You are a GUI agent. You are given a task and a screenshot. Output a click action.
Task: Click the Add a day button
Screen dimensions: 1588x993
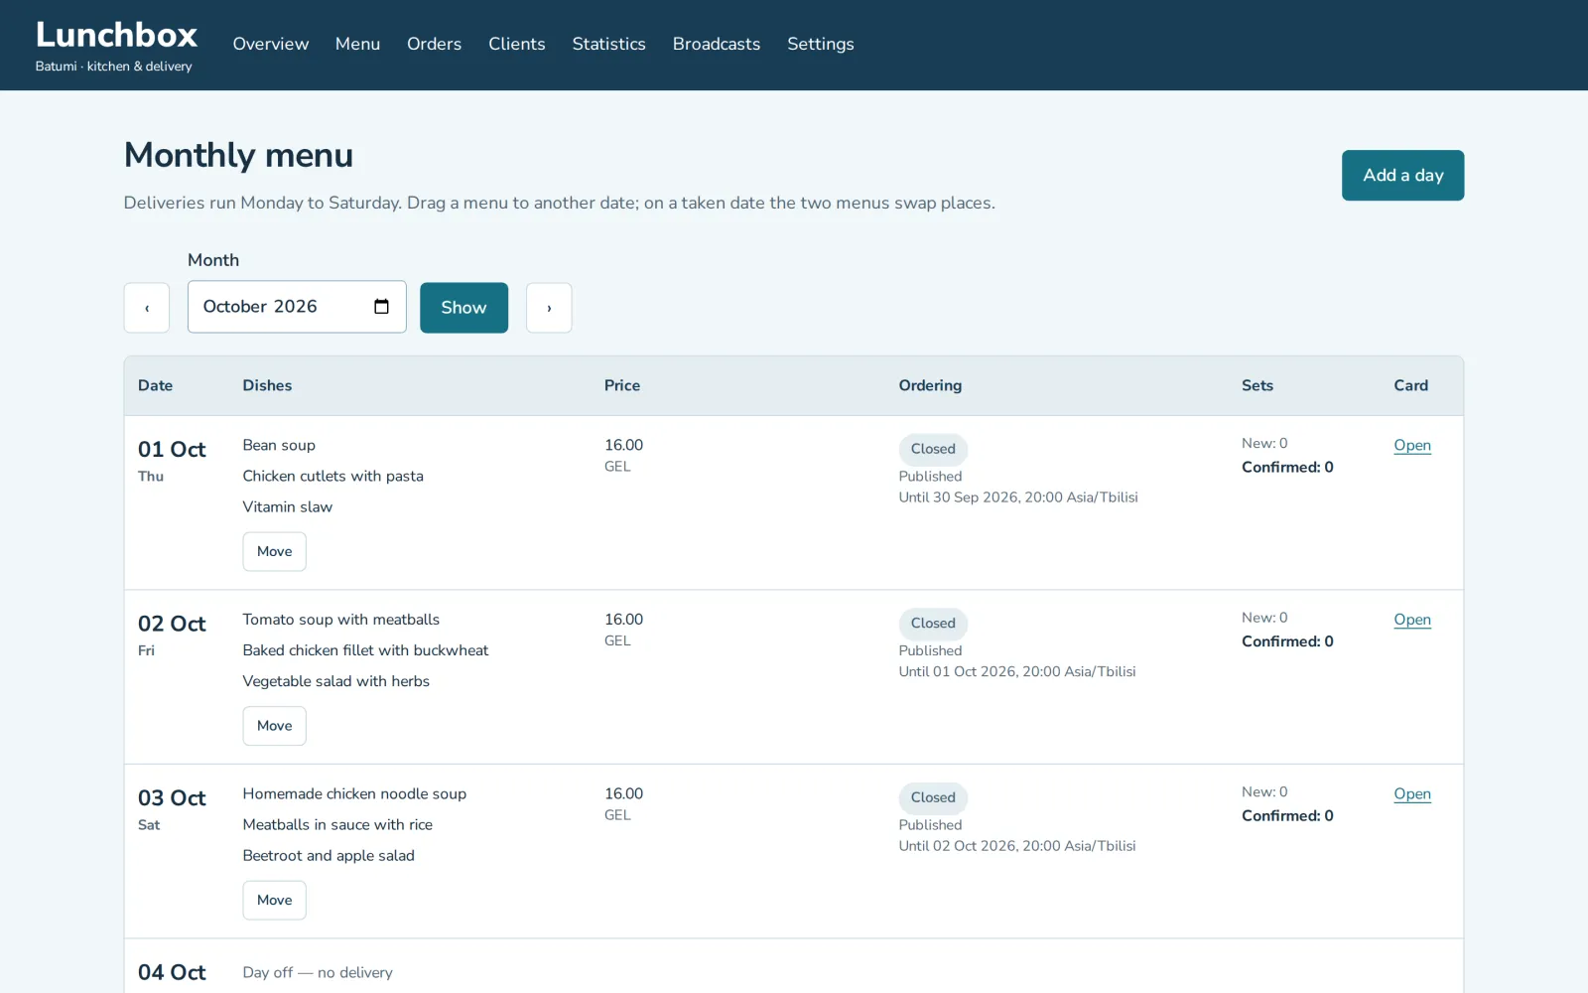click(x=1402, y=175)
